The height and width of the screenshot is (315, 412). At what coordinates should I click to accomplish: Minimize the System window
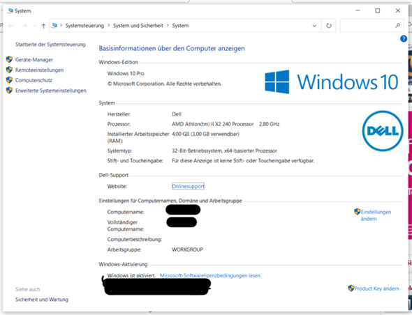[358, 10]
